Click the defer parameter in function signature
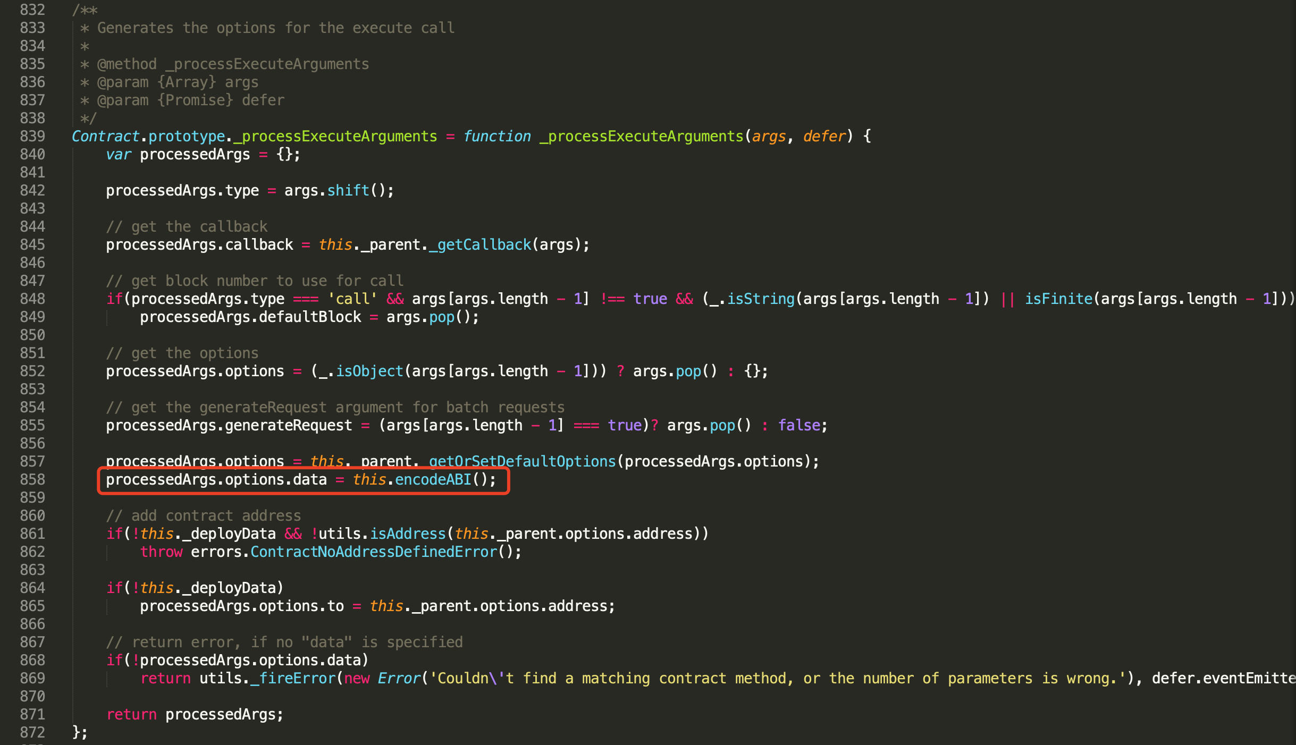Viewport: 1296px width, 745px height. tap(824, 136)
